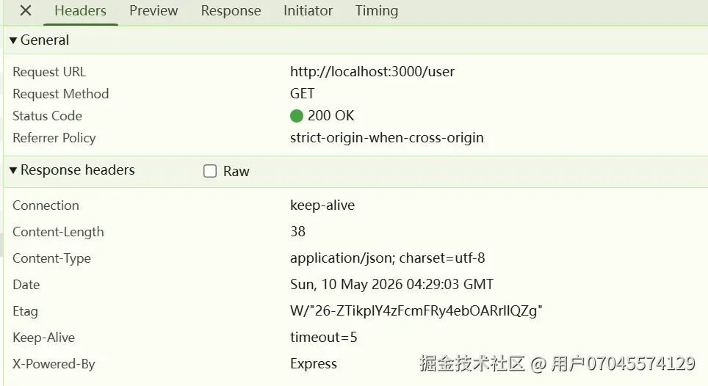The width and height of the screenshot is (708, 386).
Task: Switch to the Preview tab
Action: tap(153, 10)
